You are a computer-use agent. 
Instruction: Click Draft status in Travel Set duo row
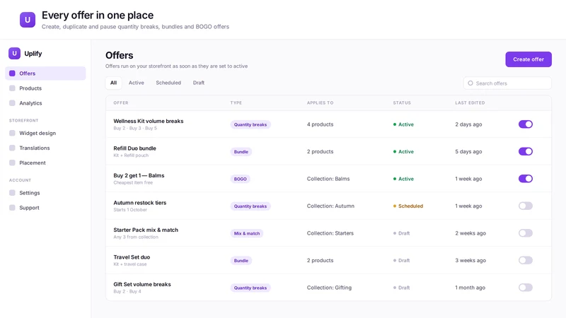[x=401, y=260]
